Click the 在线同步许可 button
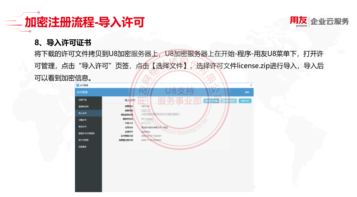 click(229, 101)
